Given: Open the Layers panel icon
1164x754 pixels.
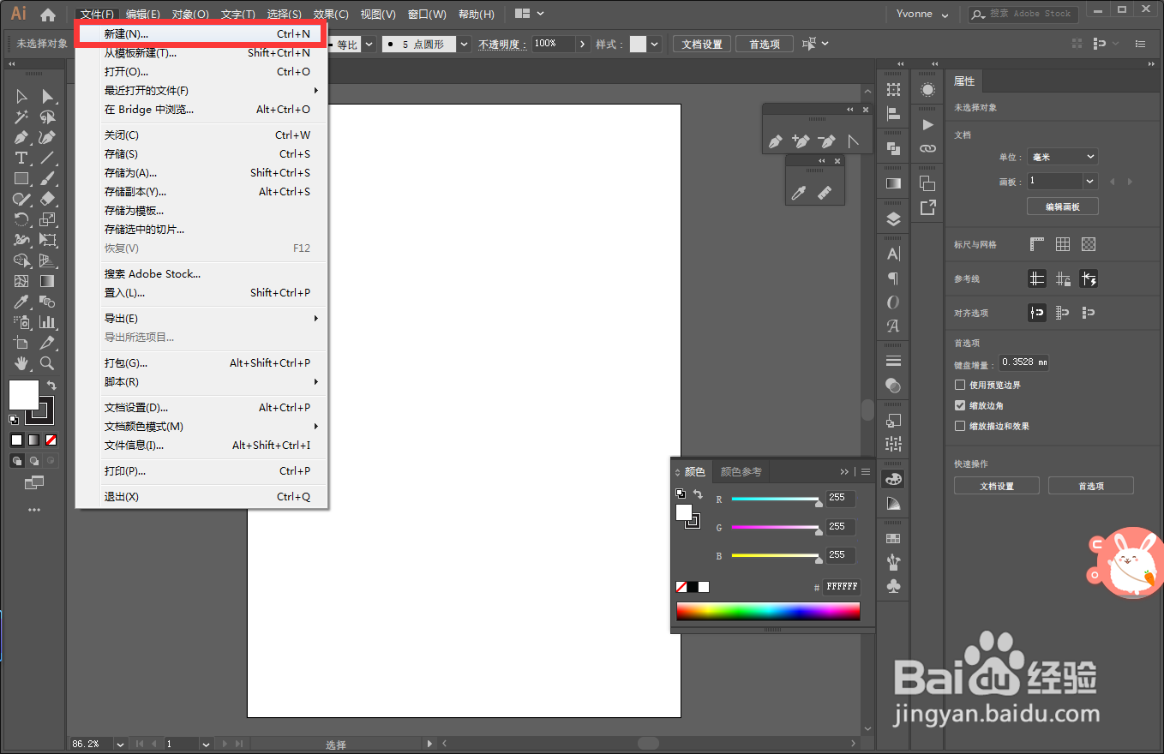Looking at the screenshot, I should [x=893, y=218].
